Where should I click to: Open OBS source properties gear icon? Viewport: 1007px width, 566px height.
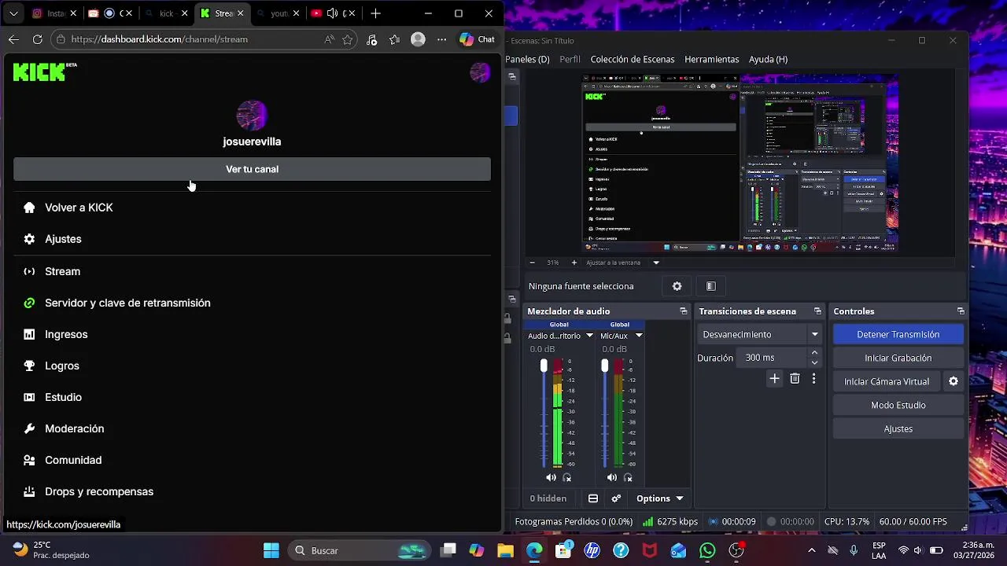(x=677, y=286)
